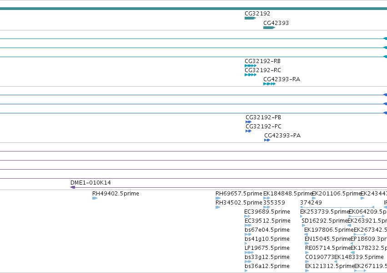Click the CG32192-RC transcript arrow glyph
387x273 pixels.
(x=251, y=75)
